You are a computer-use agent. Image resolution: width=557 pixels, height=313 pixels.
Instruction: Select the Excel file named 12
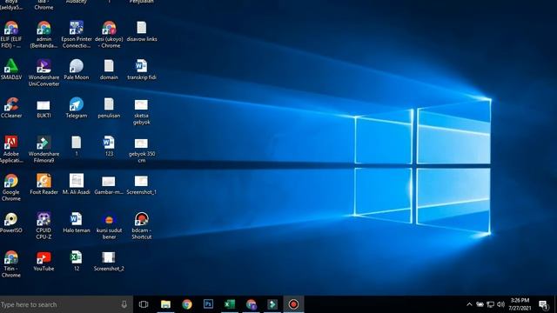click(x=77, y=261)
